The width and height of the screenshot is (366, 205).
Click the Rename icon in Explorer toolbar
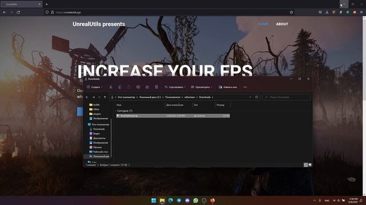click(x=138, y=87)
